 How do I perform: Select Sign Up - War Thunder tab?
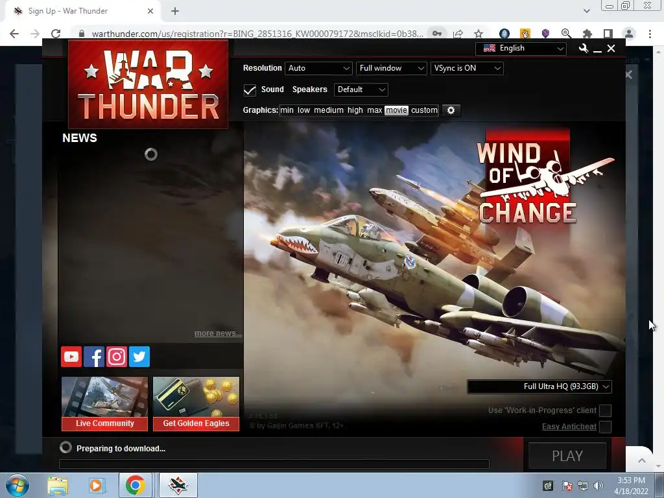(x=82, y=11)
